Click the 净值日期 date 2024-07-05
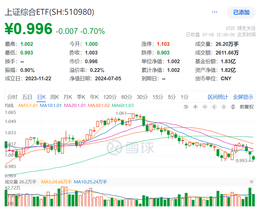Viewport: 262px width, 207px height. pos(108,79)
